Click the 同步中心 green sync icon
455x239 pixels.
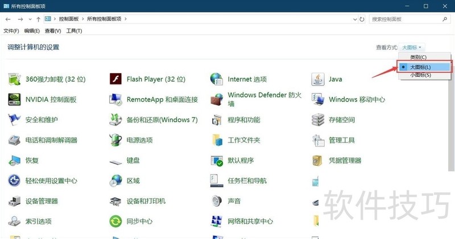(x=115, y=221)
